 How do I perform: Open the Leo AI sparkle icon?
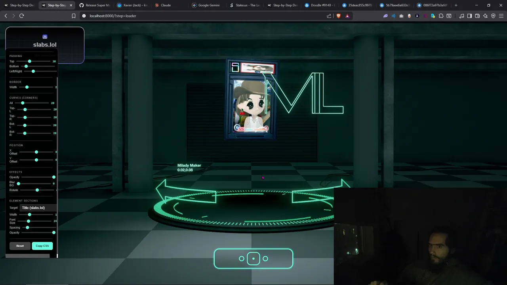(485, 16)
